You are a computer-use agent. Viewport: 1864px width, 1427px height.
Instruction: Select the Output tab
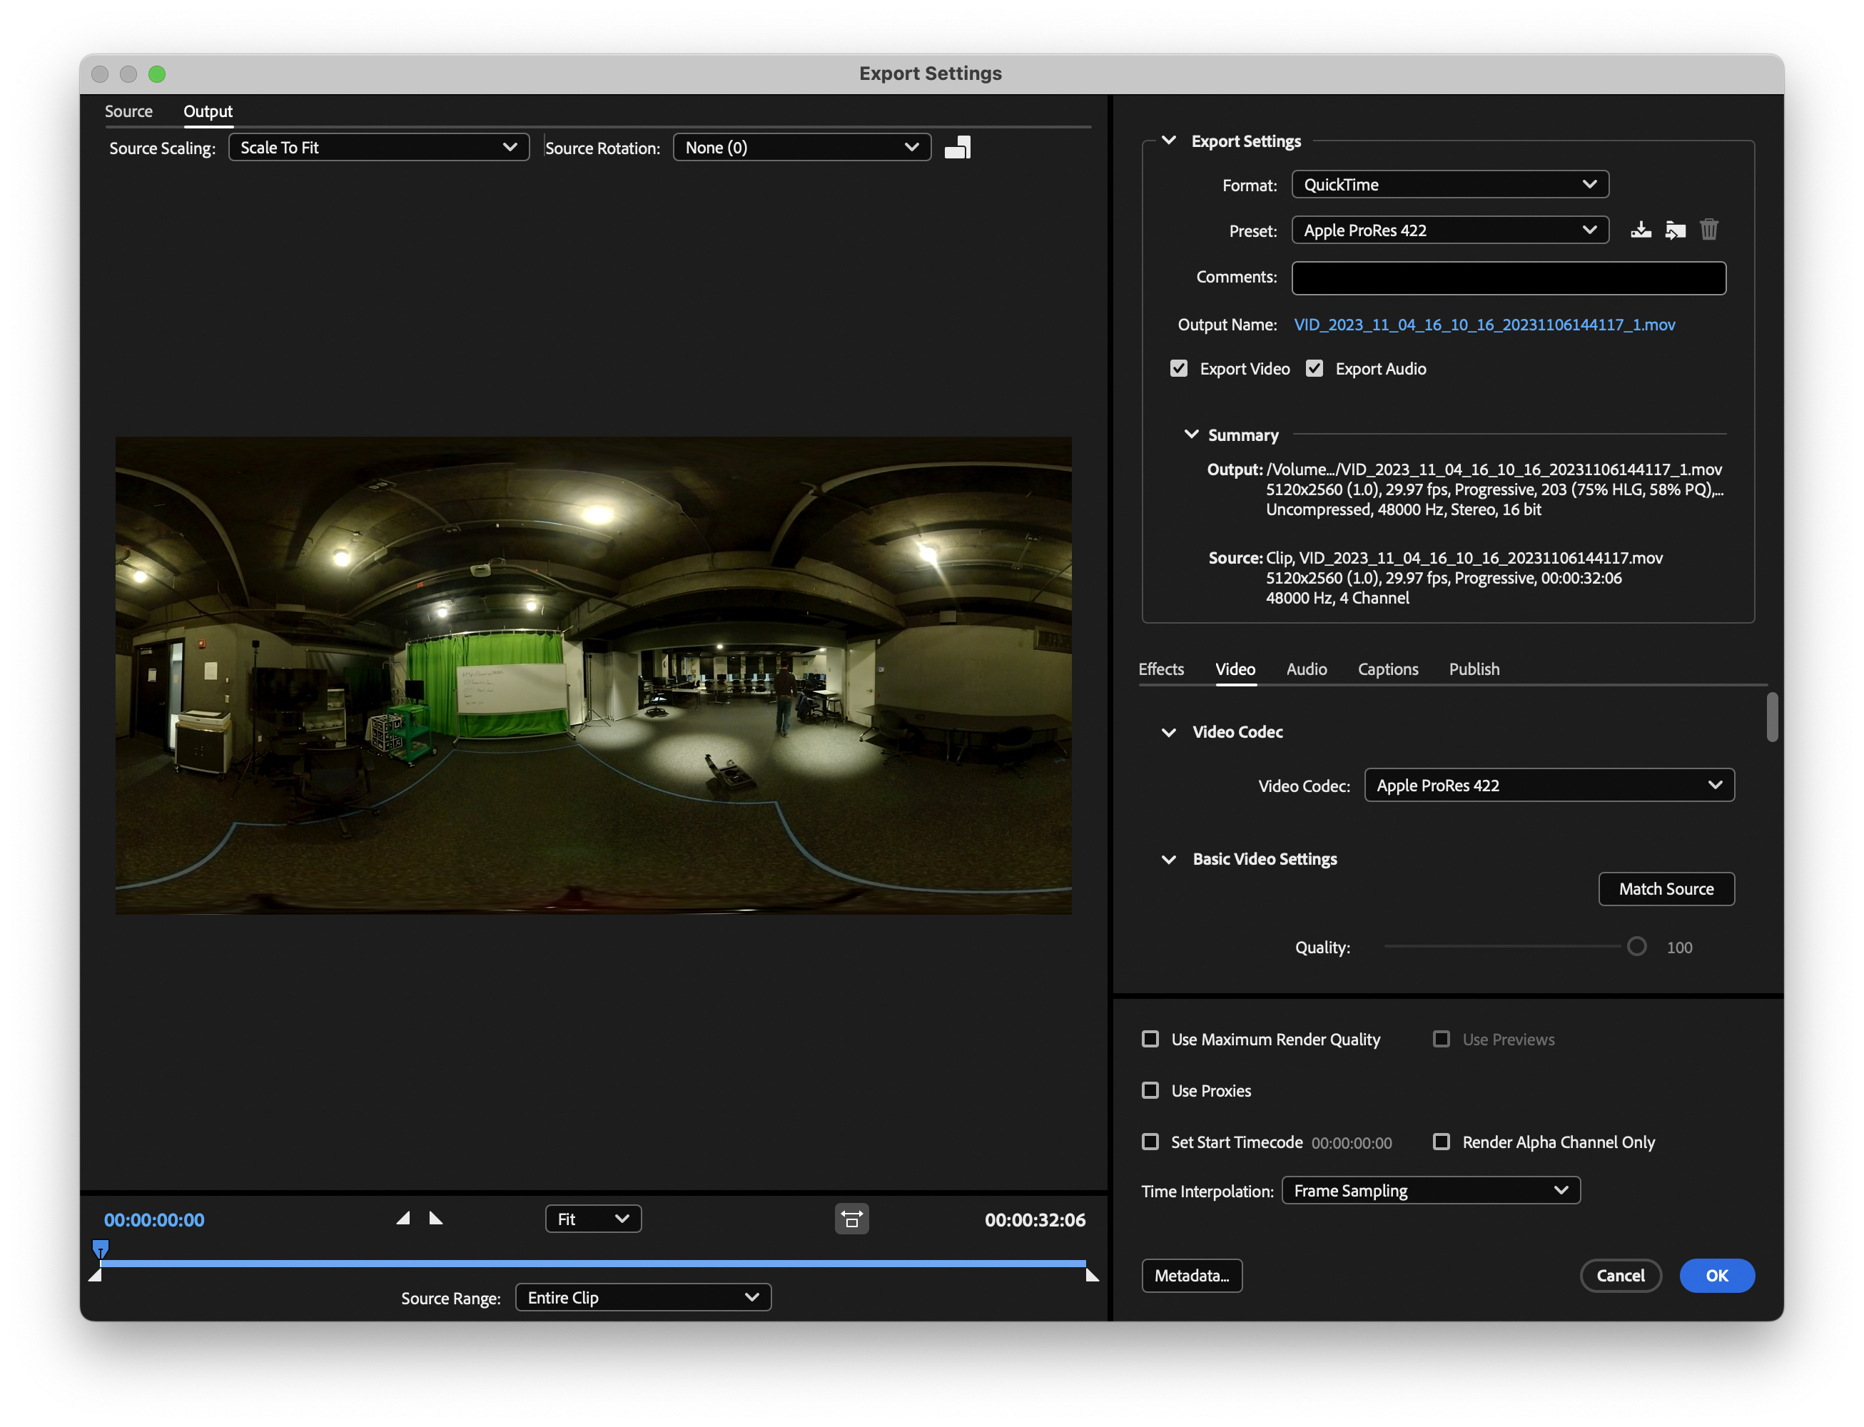pyautogui.click(x=207, y=111)
